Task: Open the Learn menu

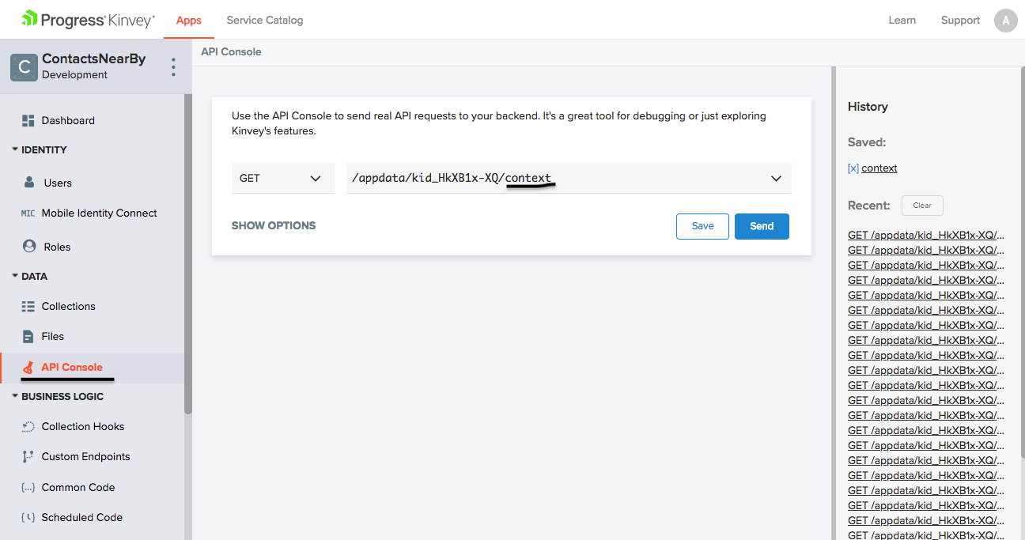Action: coord(902,21)
